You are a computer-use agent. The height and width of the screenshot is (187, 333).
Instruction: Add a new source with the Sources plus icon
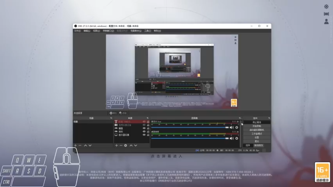coord(117,145)
